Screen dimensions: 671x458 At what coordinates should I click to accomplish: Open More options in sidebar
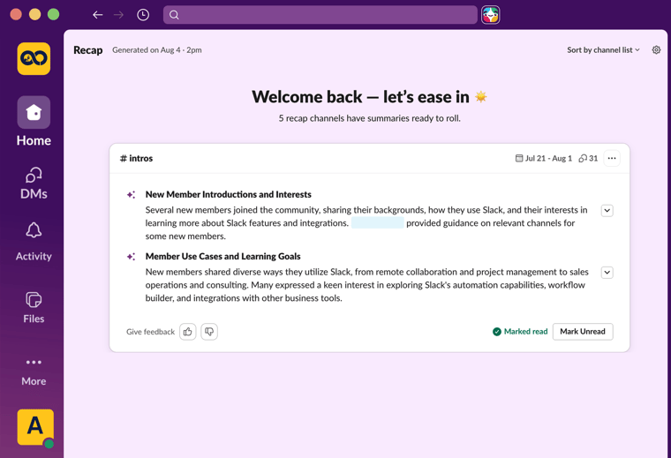(34, 371)
